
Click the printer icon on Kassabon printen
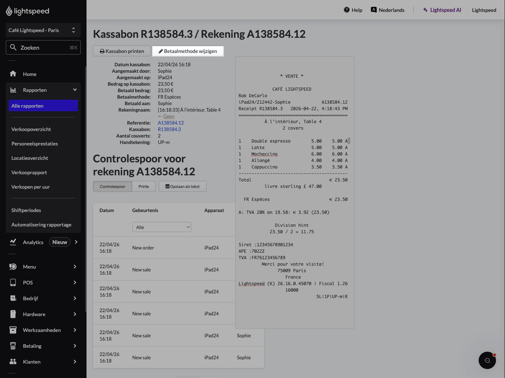pos(102,51)
